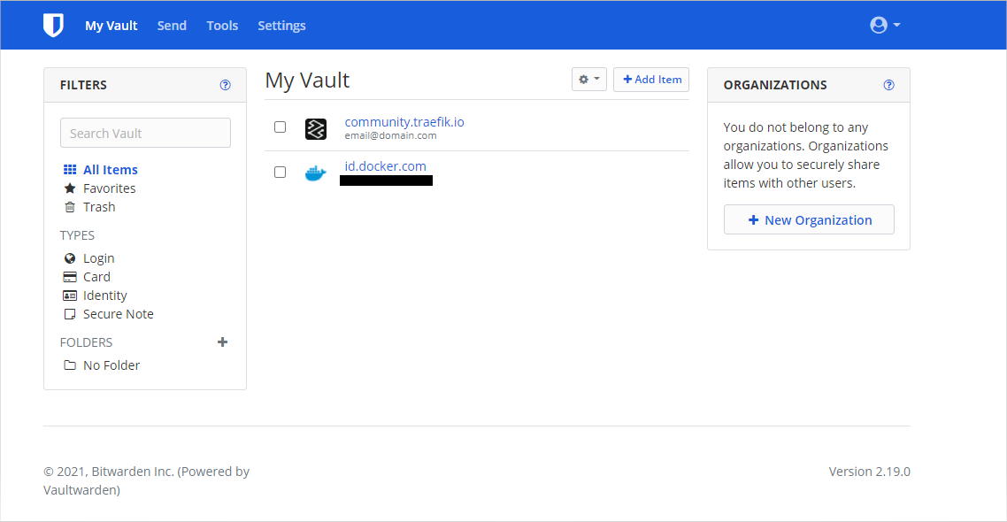Add a new folder with plus icon
The height and width of the screenshot is (522, 1007).
[x=222, y=342]
